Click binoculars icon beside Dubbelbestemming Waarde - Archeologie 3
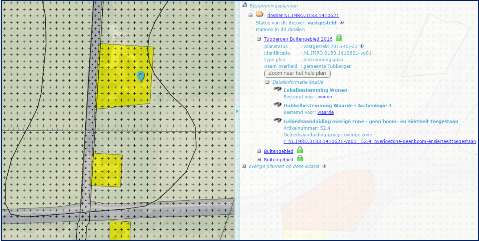 tap(278, 105)
